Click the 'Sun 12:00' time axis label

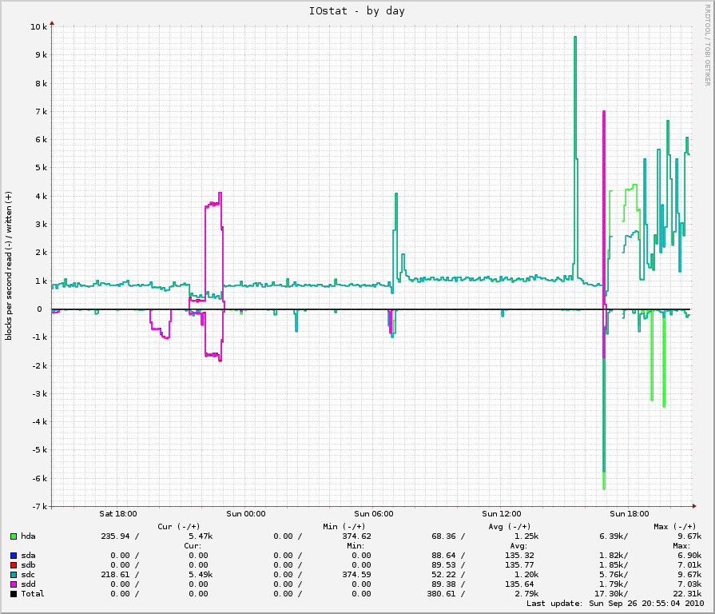point(502,514)
